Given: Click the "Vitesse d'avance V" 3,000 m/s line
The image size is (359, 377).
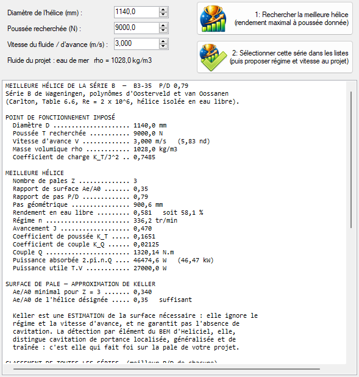Looking at the screenshot, I should [x=112, y=141].
